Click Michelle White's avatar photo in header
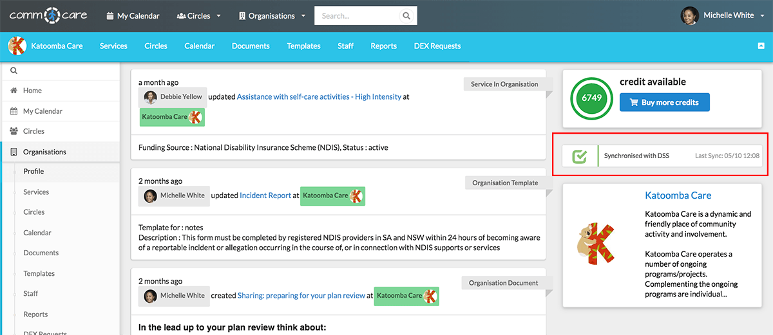The width and height of the screenshot is (773, 335). pyautogui.click(x=690, y=15)
